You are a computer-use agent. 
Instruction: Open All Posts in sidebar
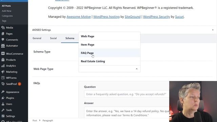[6, 6]
